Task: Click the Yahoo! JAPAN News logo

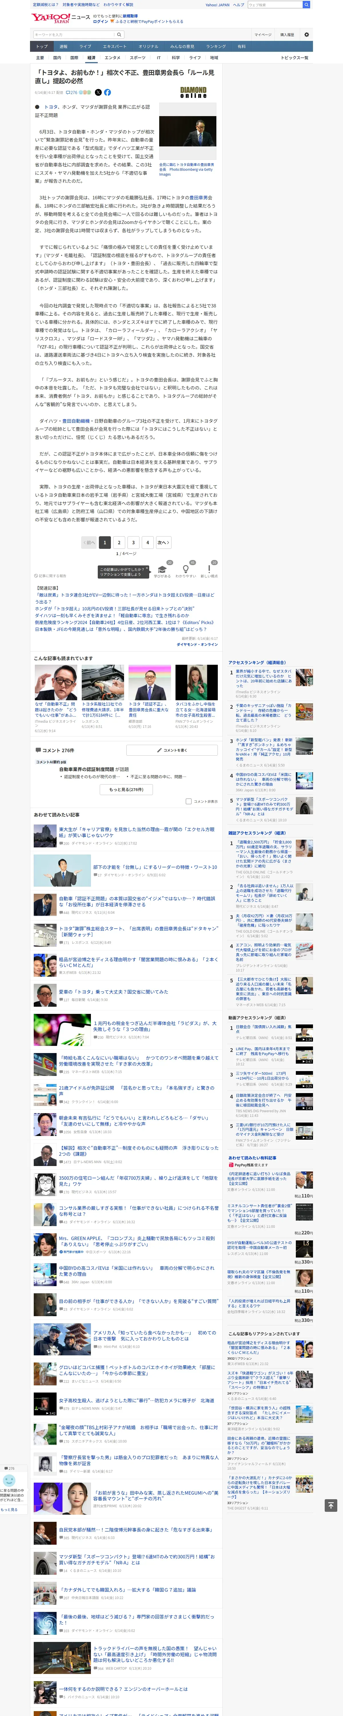Action: pos(61,18)
